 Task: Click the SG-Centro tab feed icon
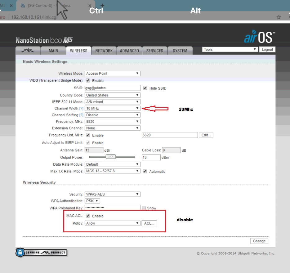tap(23, 6)
